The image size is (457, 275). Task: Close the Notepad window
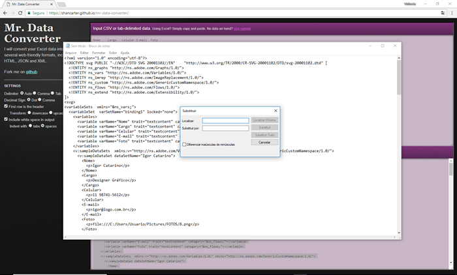(395, 46)
